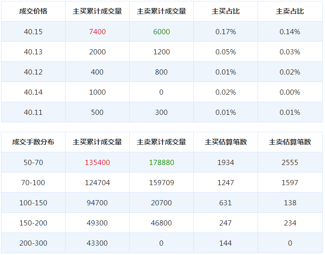
Task: Select the value 159709
Action: tap(162, 183)
